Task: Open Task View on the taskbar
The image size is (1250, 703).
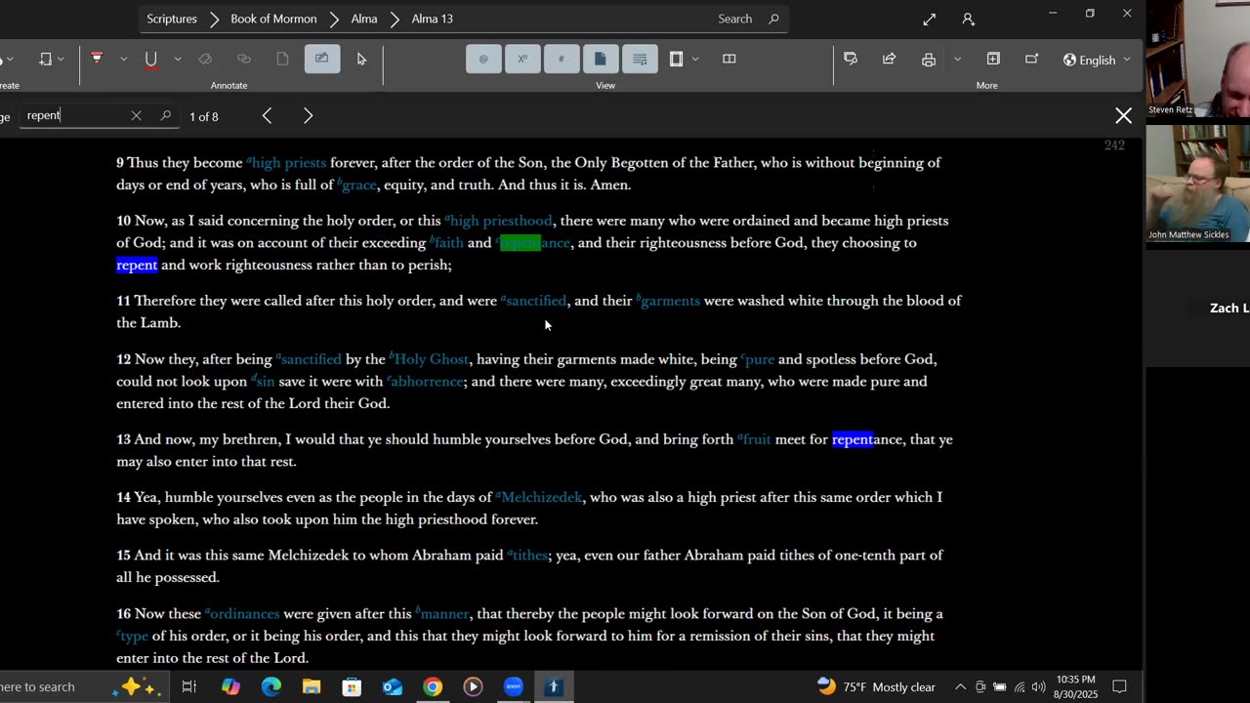Action: click(x=189, y=686)
